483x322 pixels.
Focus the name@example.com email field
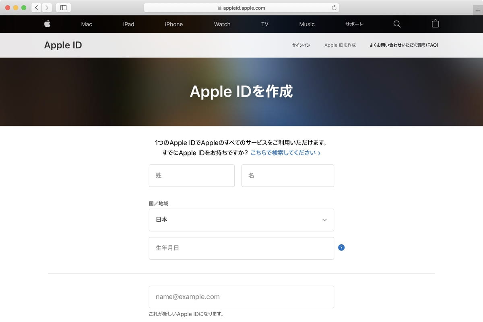pos(242,297)
